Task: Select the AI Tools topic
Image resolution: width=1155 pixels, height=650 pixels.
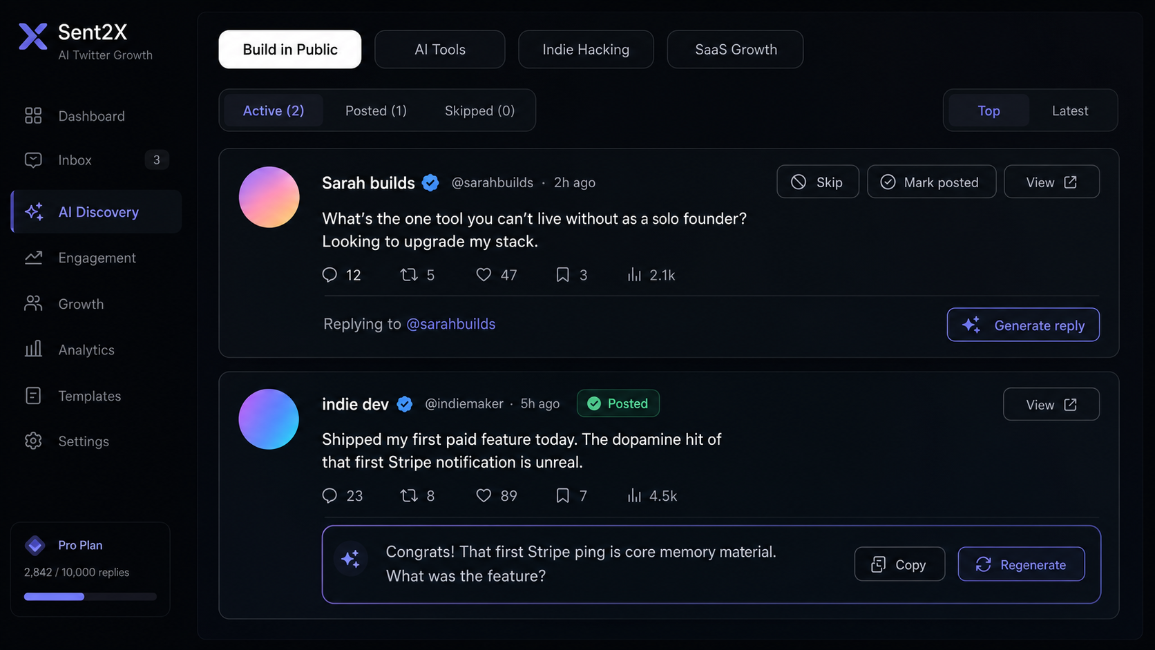Action: (440, 50)
